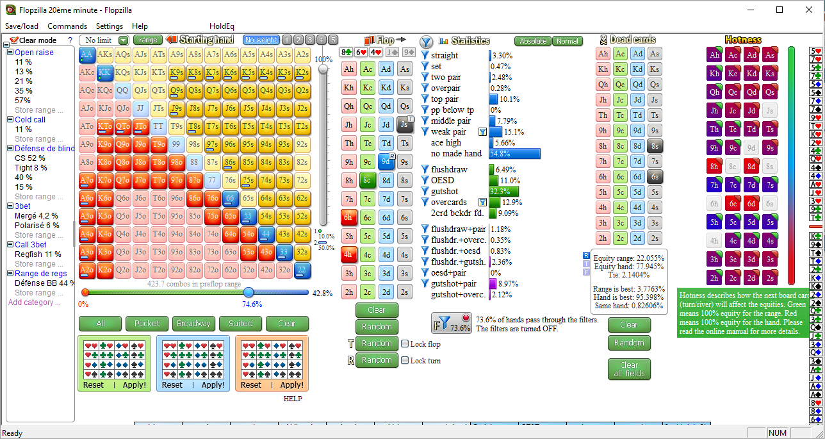
Task: Collapse the 'Range de regs' category
Action: [10, 274]
